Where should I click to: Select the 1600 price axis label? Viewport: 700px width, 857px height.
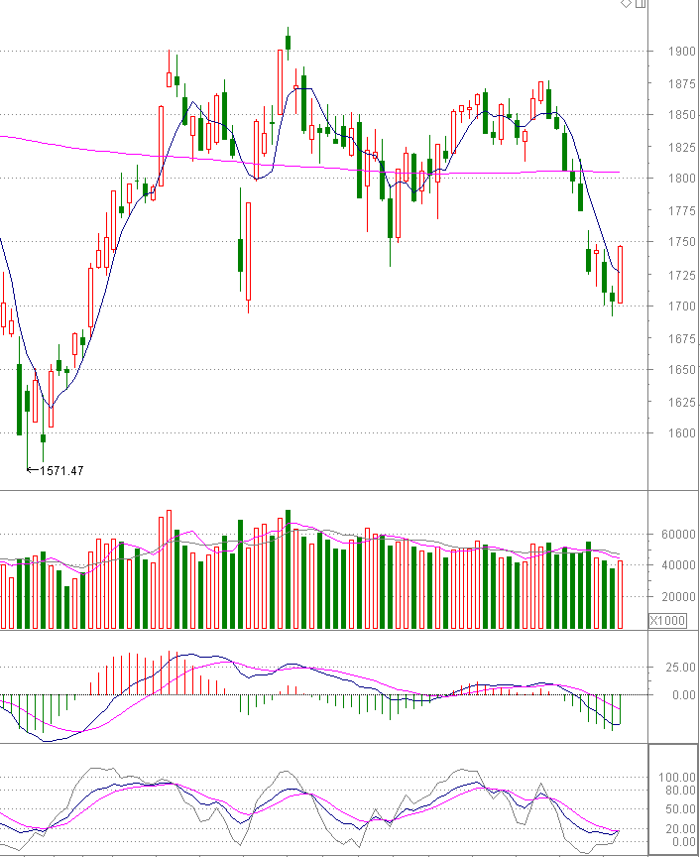pyautogui.click(x=667, y=433)
